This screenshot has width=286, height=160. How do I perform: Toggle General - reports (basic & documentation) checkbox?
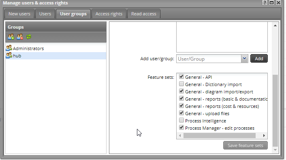pos(181,98)
